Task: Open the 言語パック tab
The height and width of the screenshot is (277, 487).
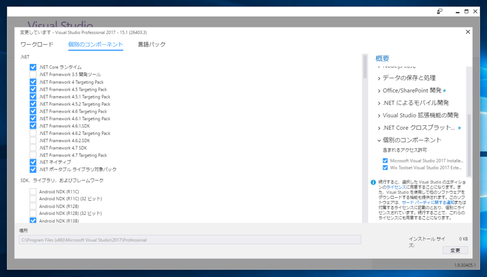Action: 152,44
